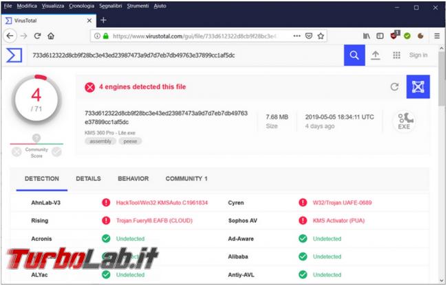Screen dimensions: 447x286
Task: Close the VirusTotal tab
Action: pyautogui.click(x=89, y=21)
